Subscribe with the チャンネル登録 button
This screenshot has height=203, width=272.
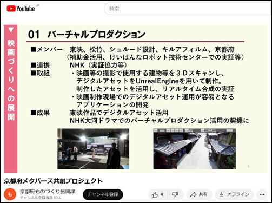click(103, 194)
